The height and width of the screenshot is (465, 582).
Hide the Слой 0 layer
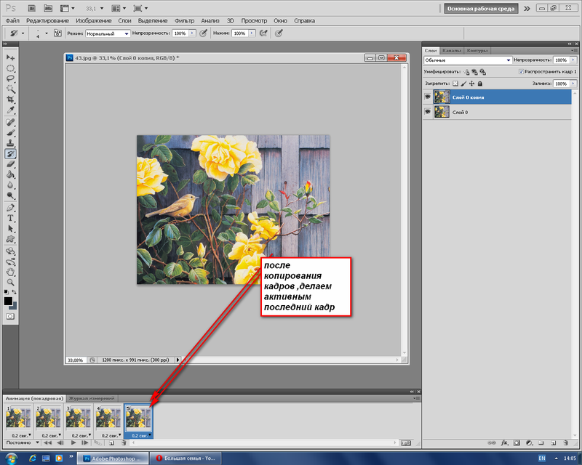point(428,112)
